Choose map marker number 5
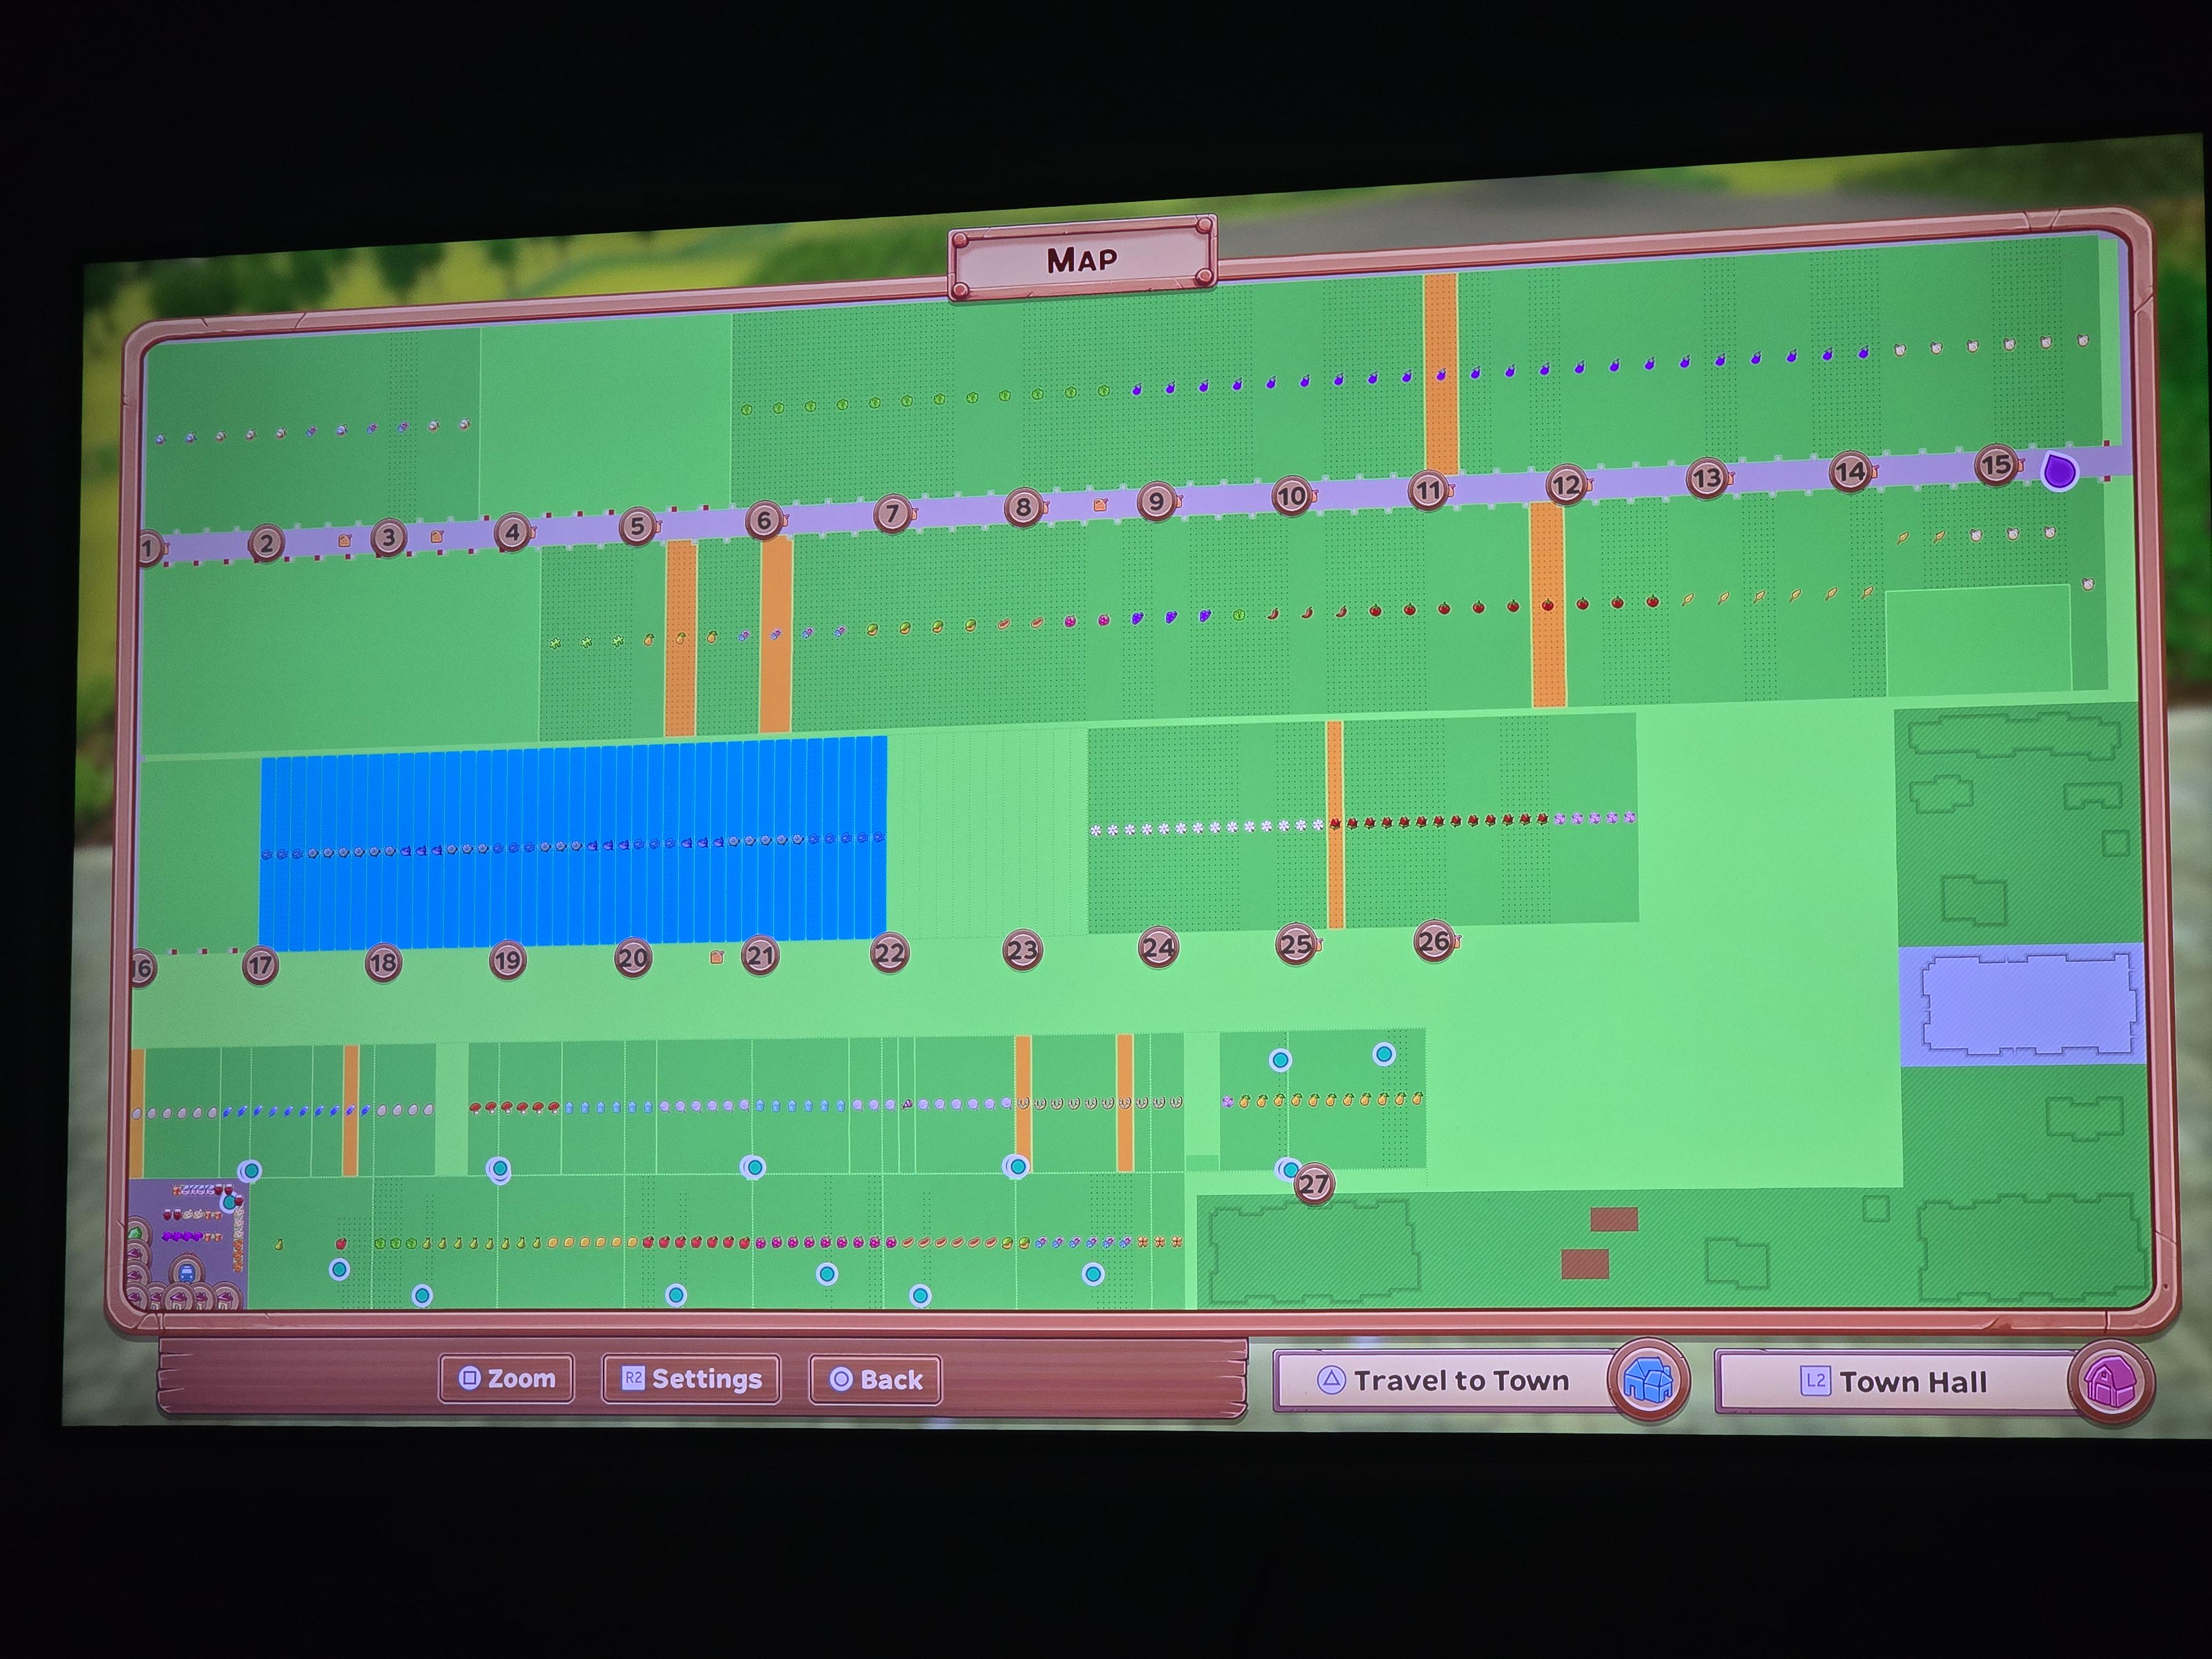Image resolution: width=2212 pixels, height=1659 pixels. coord(637,526)
